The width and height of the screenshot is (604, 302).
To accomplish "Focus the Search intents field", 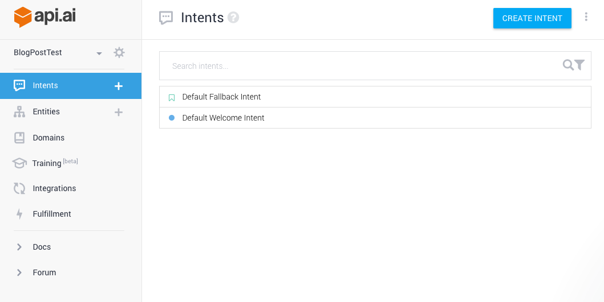I will (359, 66).
